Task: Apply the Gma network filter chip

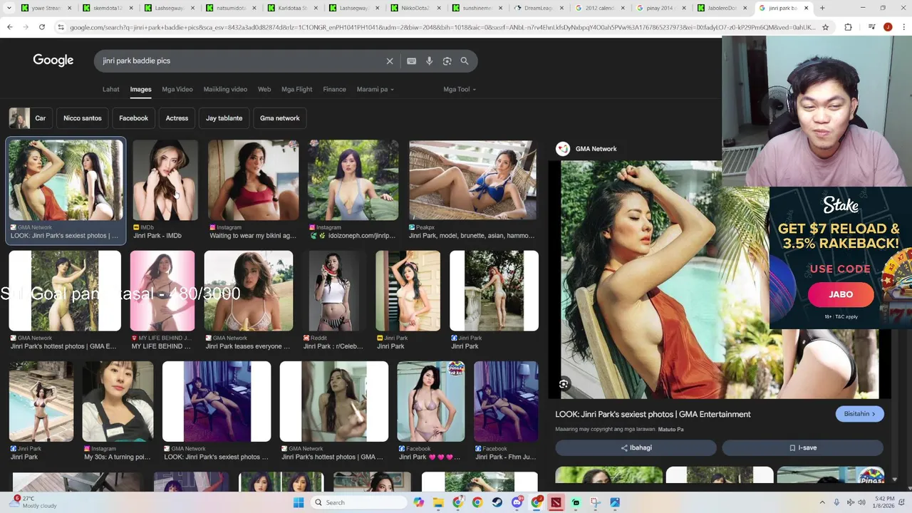Action: [x=280, y=118]
